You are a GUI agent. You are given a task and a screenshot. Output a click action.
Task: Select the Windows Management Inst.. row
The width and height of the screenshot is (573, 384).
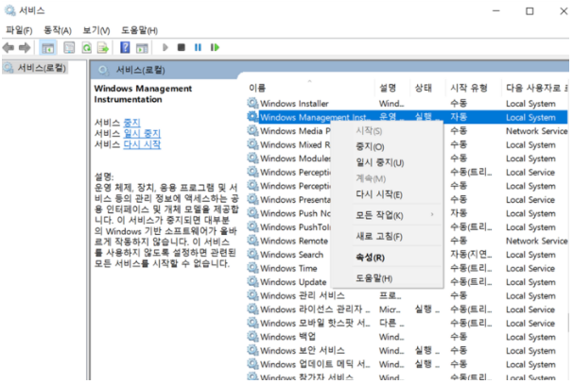pyautogui.click(x=408, y=117)
